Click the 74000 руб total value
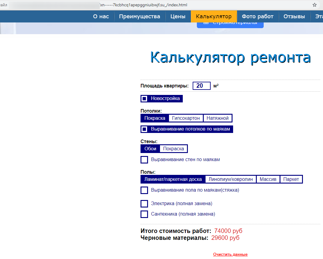Viewport: 323px width, 259px height. click(x=228, y=231)
